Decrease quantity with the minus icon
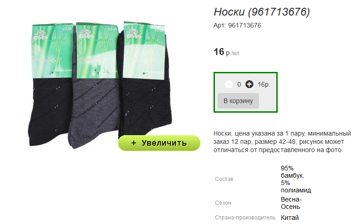The width and height of the screenshot is (362, 224). coord(229,84)
